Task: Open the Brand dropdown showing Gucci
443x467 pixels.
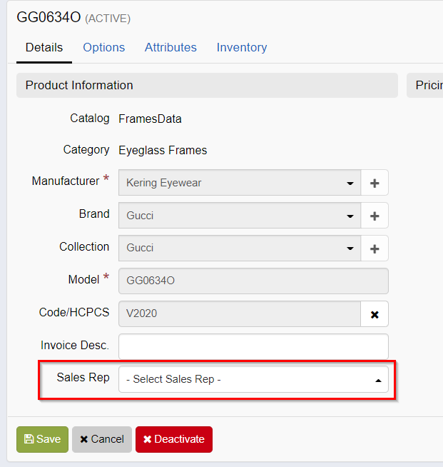Action: click(240, 216)
